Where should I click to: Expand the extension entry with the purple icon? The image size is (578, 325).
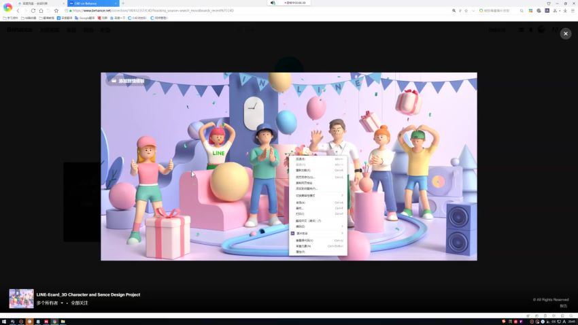[x=318, y=233]
